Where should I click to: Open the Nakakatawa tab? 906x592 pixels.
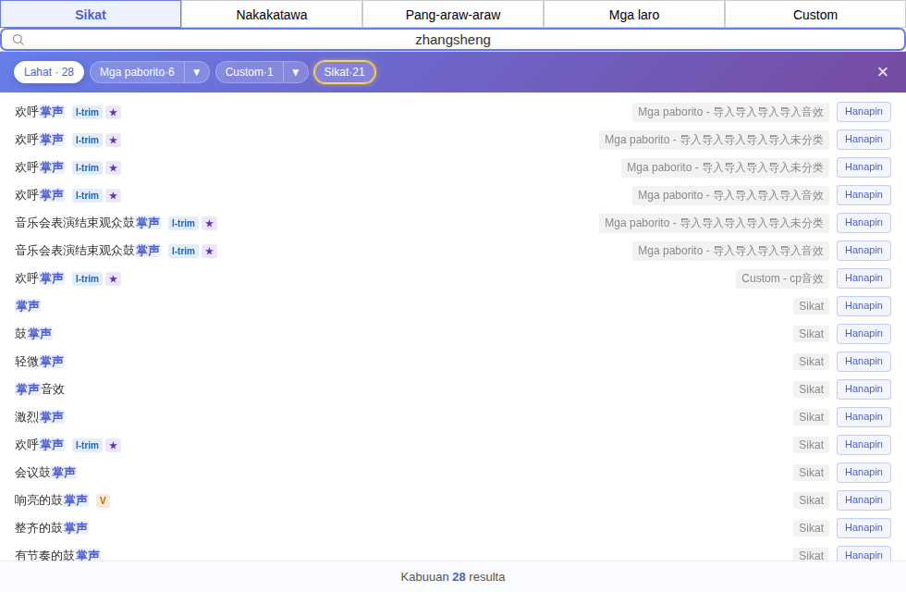(x=272, y=15)
